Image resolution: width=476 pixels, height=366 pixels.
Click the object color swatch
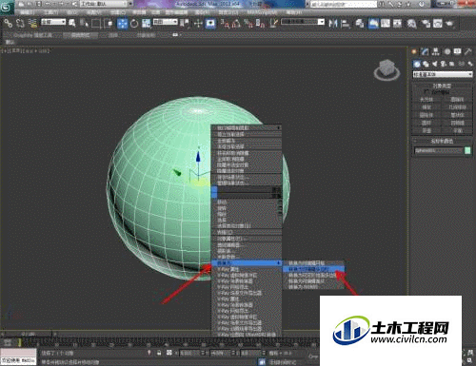coord(467,150)
